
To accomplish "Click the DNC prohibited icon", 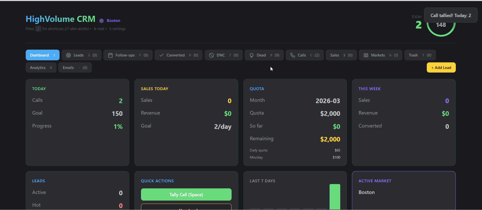I will click(211, 55).
